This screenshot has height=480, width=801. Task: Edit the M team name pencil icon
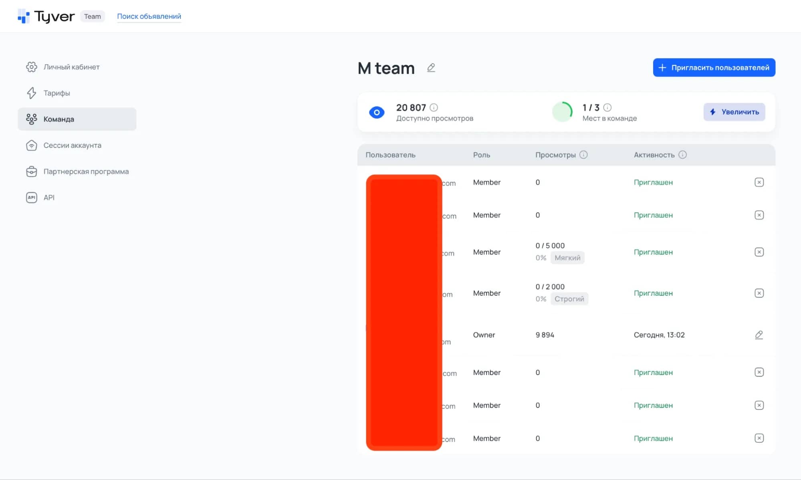431,68
